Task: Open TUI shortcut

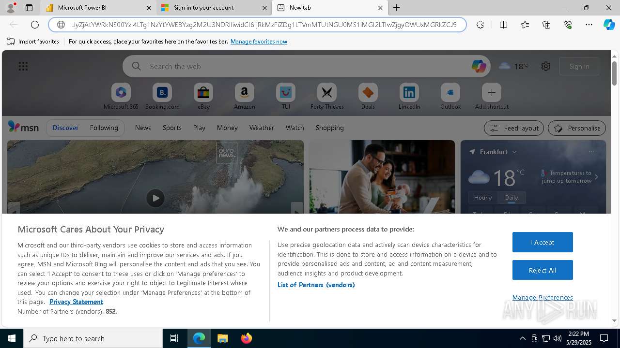Action: [x=286, y=97]
